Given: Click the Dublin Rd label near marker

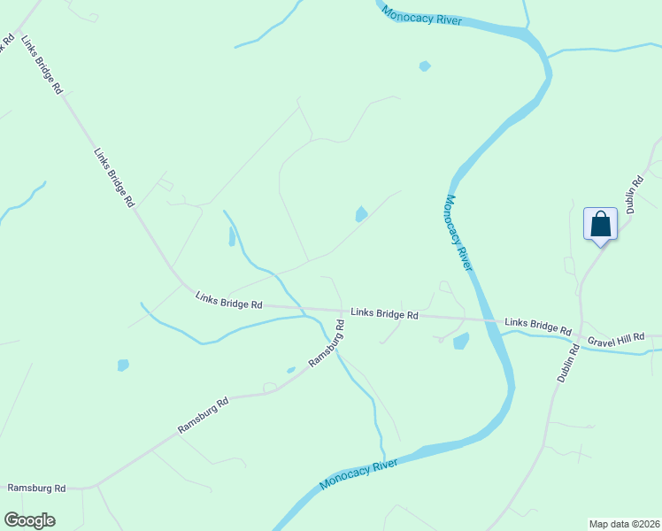Looking at the screenshot, I should click(635, 195).
